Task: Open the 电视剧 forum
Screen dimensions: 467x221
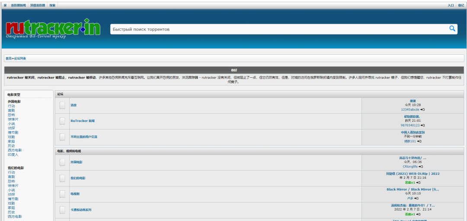Action: coord(75,194)
